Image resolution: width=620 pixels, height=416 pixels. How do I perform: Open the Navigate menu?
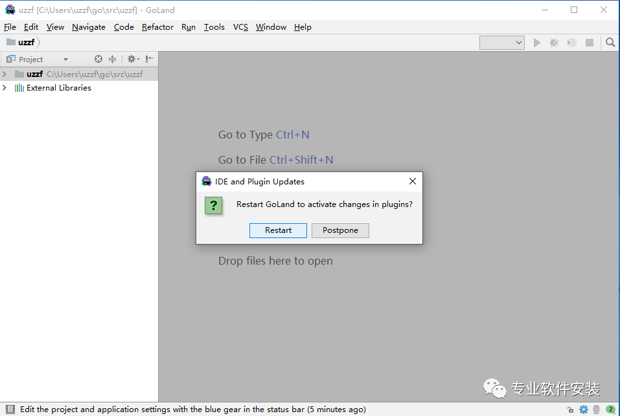pos(89,27)
